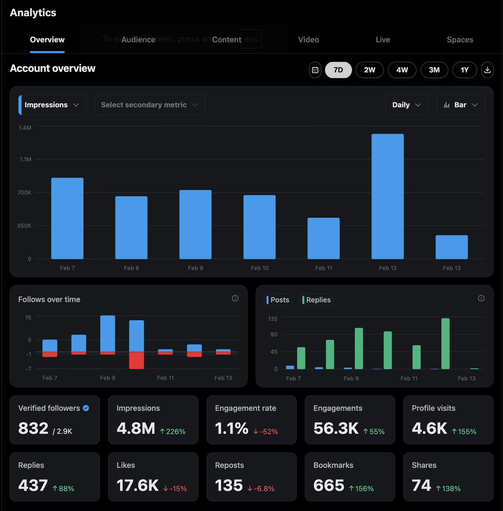Switch to the Spaces tab

[460, 40]
